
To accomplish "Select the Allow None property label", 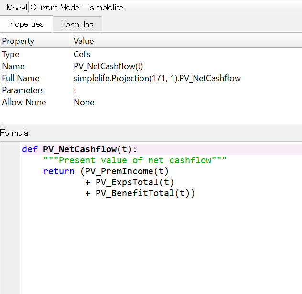I will pyautogui.click(x=24, y=102).
